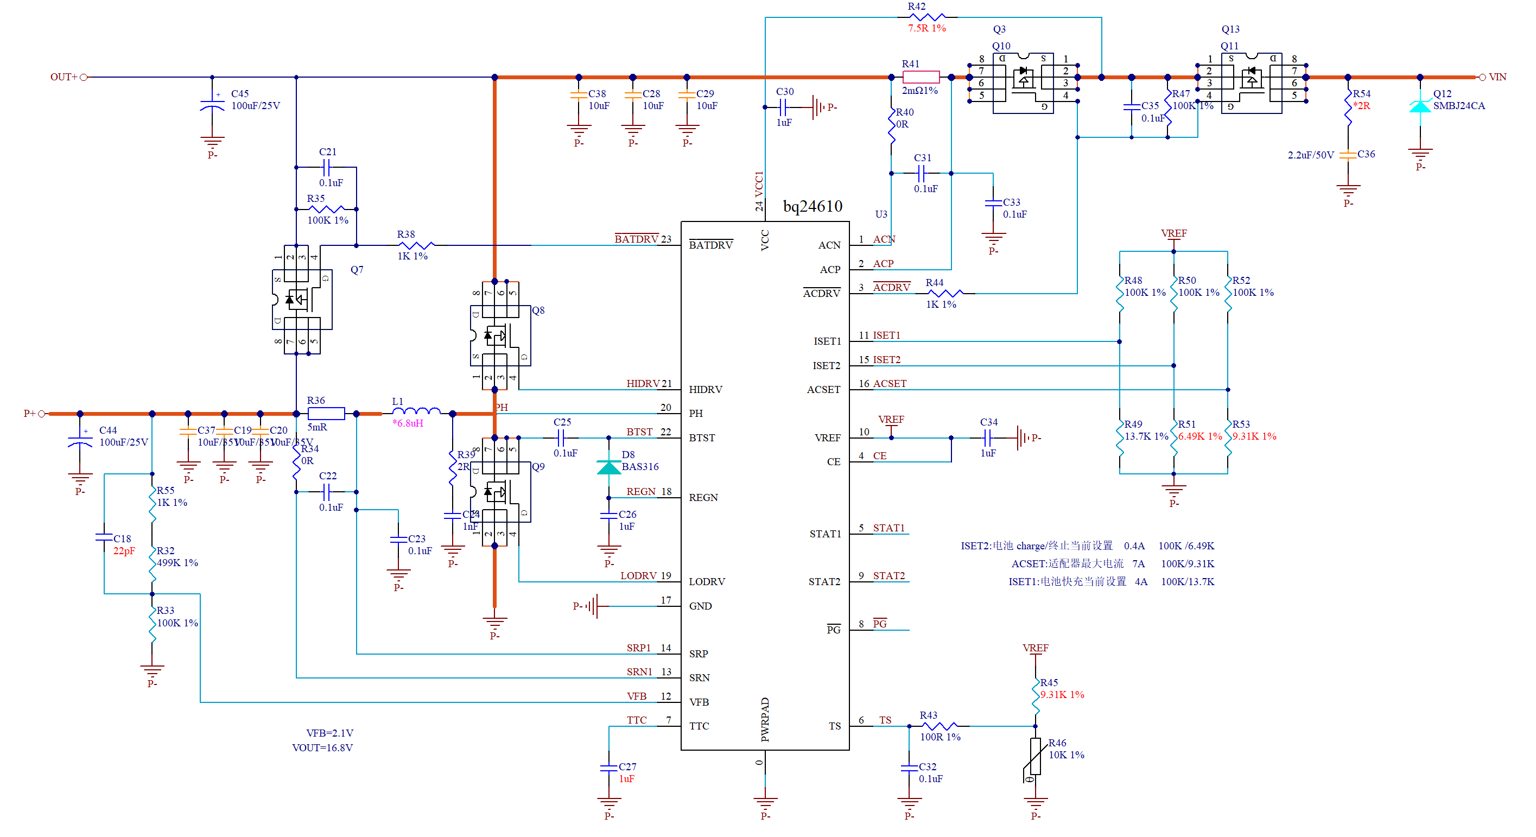The width and height of the screenshot is (1536, 837).
Task: Select the Q9 low-side MOSFET symbol
Action: point(500,491)
